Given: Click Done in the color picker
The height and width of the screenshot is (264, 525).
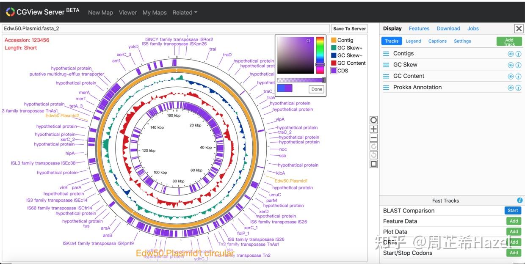Looking at the screenshot, I should pos(317,89).
